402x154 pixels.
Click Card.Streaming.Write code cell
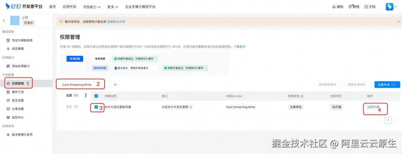pos(240,107)
